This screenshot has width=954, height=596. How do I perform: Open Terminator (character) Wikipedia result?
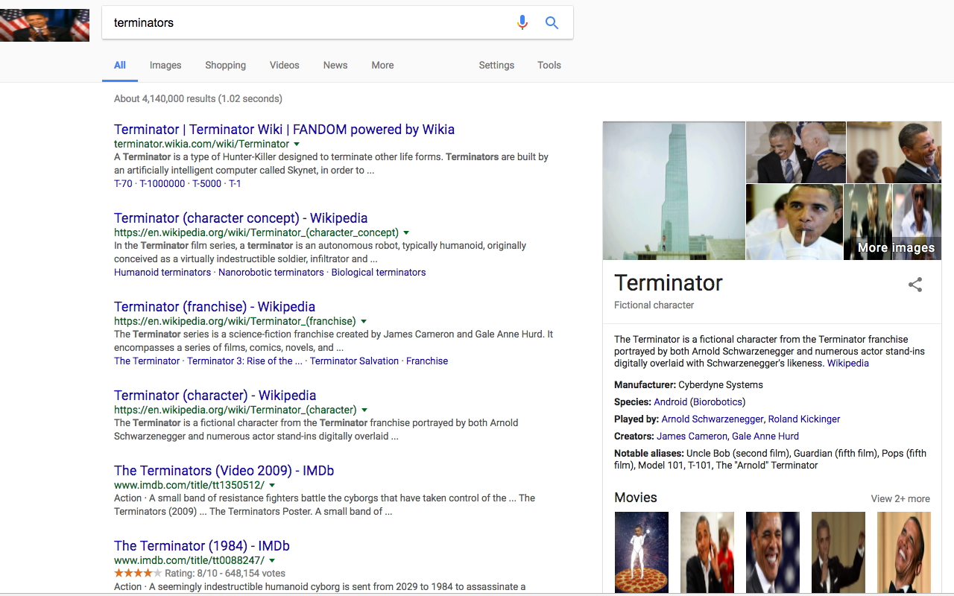pyautogui.click(x=215, y=396)
